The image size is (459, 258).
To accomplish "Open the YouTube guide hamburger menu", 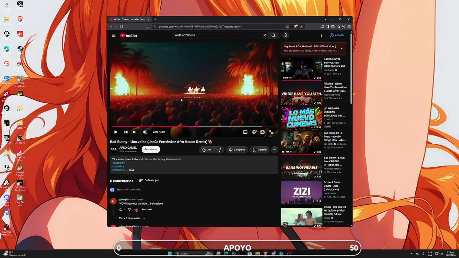I will [x=114, y=35].
